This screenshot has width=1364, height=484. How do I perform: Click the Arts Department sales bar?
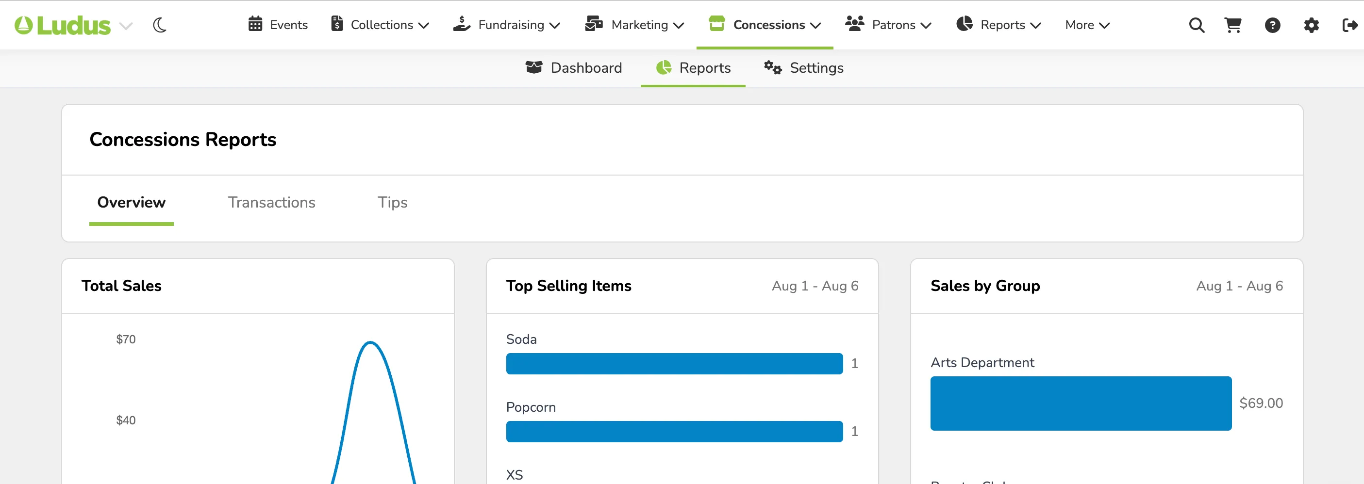coord(1081,403)
